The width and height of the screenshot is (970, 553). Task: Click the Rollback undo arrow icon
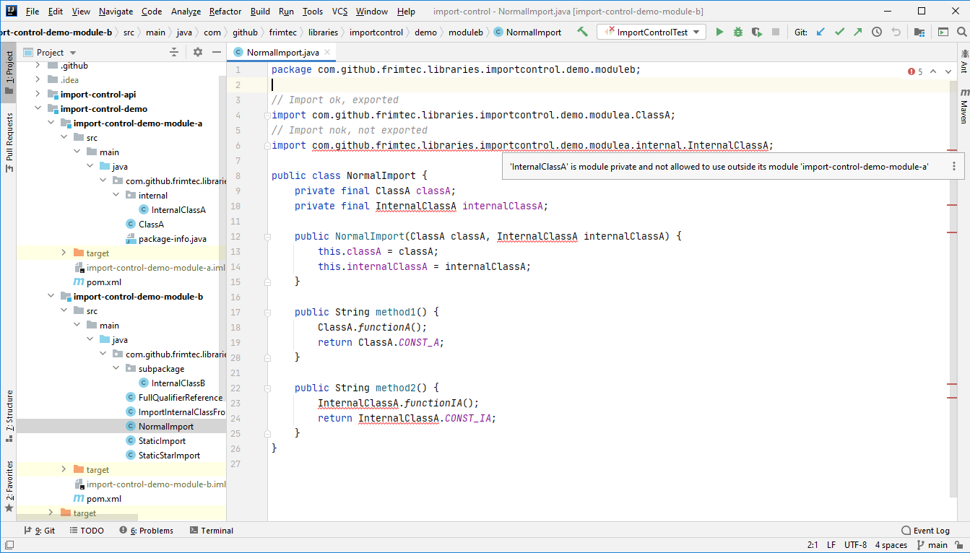click(896, 32)
